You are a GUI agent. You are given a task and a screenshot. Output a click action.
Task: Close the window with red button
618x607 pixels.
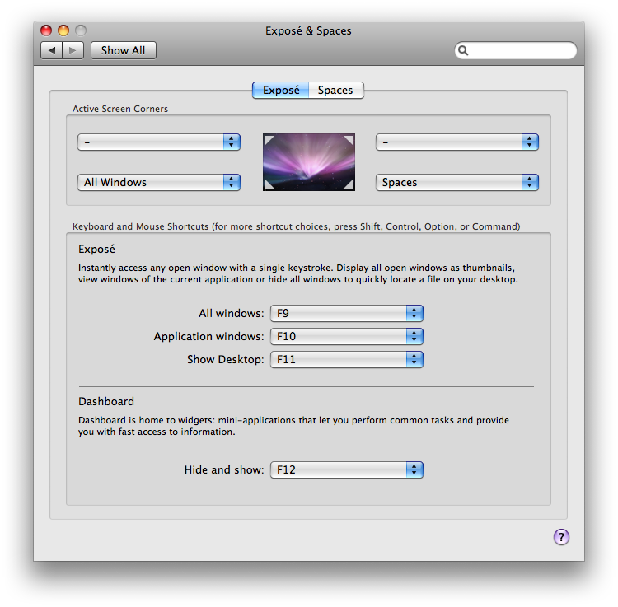coord(46,30)
